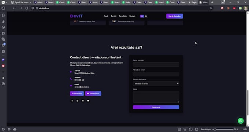Capture the page with camera icon
Viewport: 249px width, 132px height.
pos(185,129)
